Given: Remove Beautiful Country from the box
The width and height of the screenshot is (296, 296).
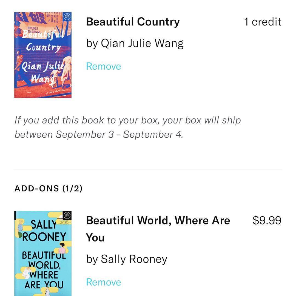Looking at the screenshot, I should pyautogui.click(x=103, y=66).
